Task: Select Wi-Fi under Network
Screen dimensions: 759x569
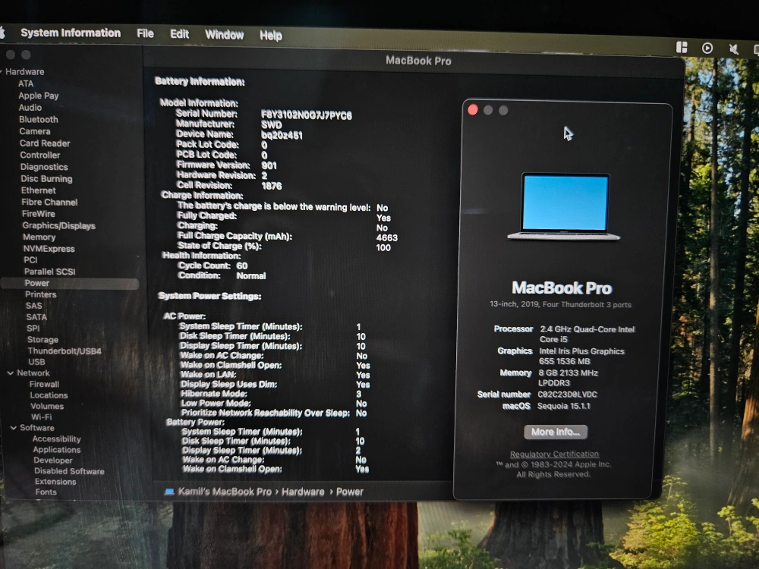Action: pos(41,417)
